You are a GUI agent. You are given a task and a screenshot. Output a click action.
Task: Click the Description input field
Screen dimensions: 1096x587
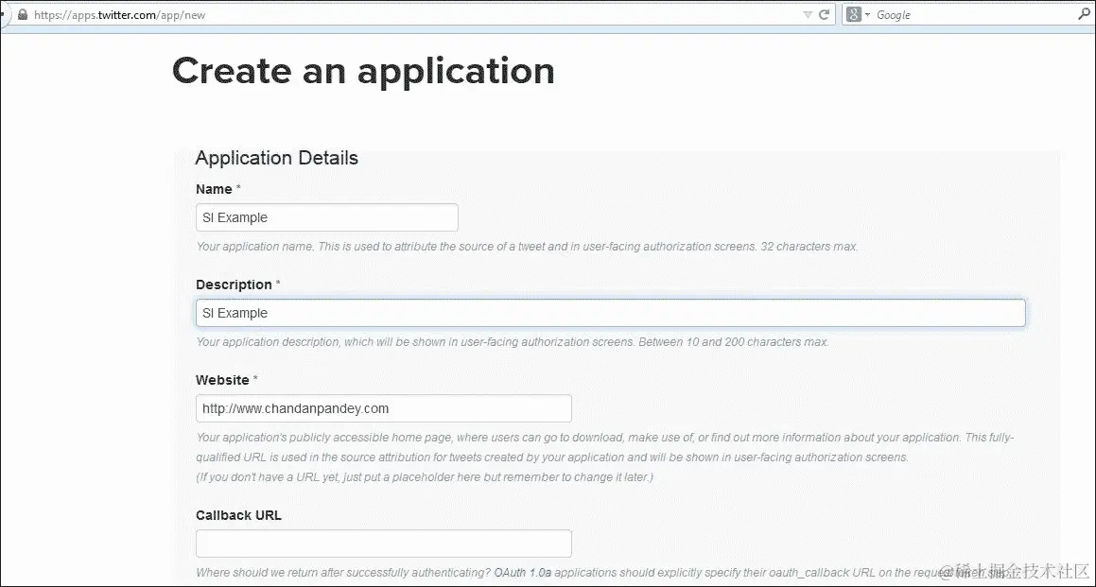point(610,313)
